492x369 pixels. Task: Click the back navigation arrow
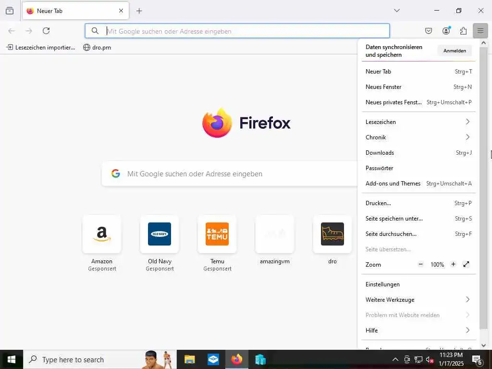[12, 31]
